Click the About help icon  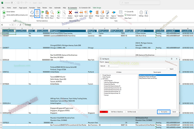(146, 13)
